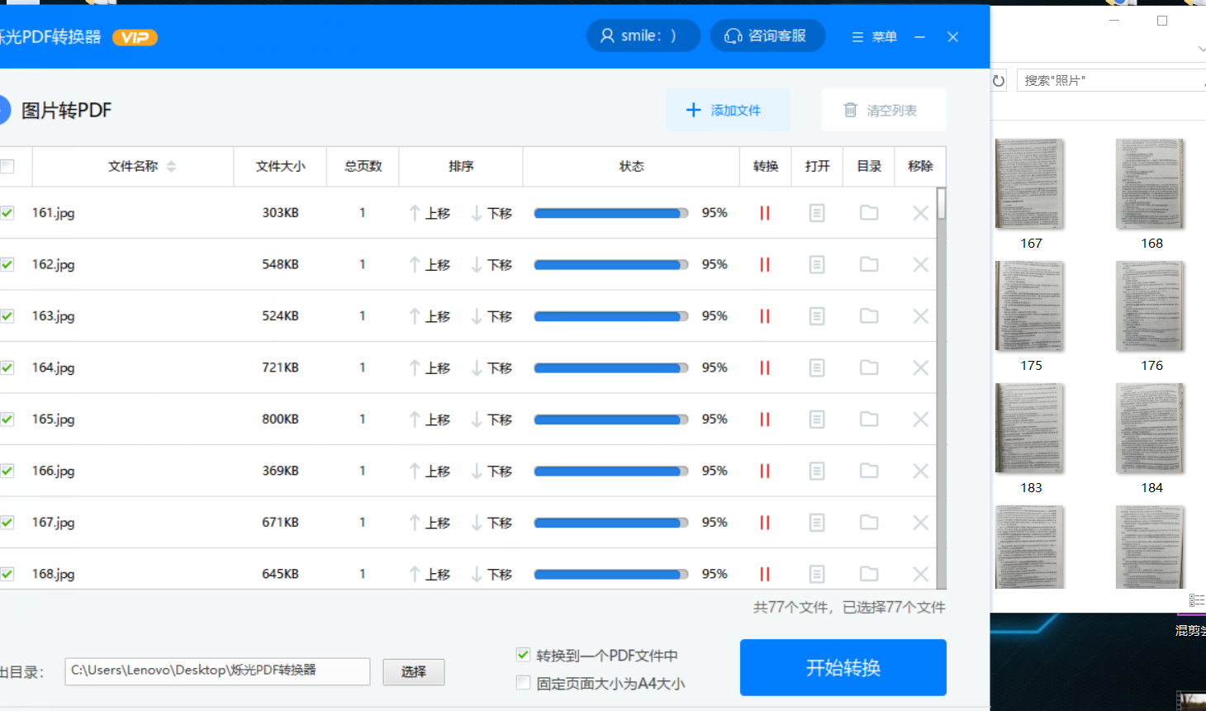Move 165.jpg up in order
This screenshot has width=1206, height=711.
[430, 419]
